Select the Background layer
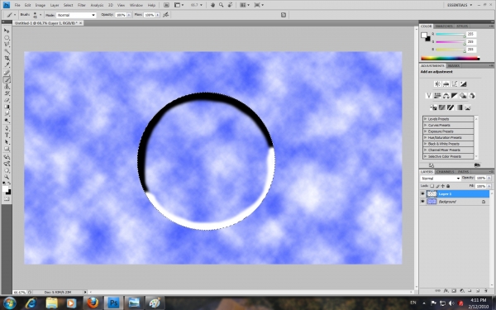The width and height of the screenshot is (496, 310). tap(455, 202)
